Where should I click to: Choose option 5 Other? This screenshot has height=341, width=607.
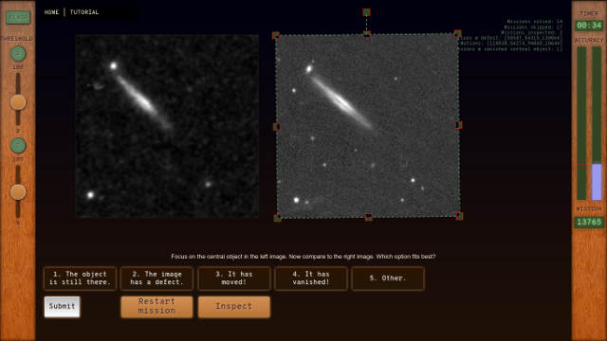click(x=388, y=278)
